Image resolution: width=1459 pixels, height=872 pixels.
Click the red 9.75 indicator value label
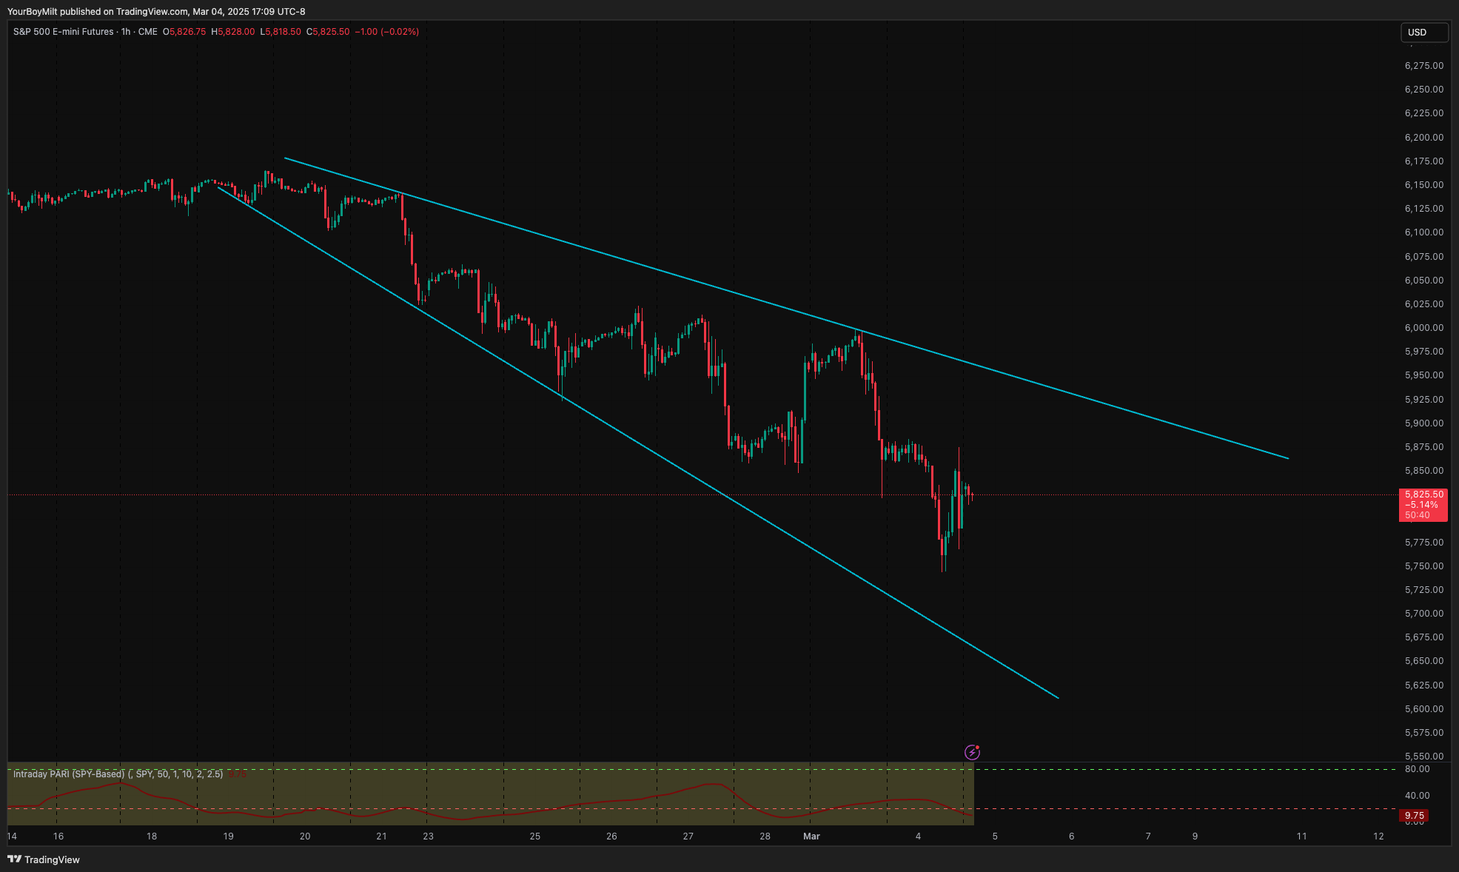tap(1413, 816)
